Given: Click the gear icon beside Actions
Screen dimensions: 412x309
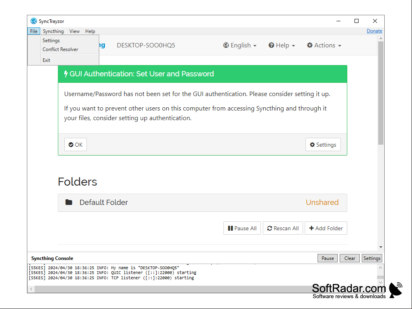Looking at the screenshot, I should tap(310, 45).
